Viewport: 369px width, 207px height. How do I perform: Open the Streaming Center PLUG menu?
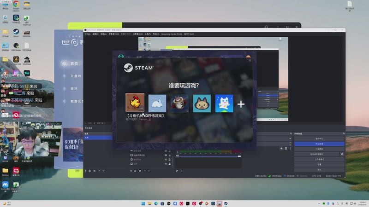tap(172, 34)
